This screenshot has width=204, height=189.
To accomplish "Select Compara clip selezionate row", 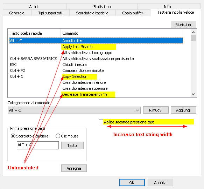I will tap(83, 70).
